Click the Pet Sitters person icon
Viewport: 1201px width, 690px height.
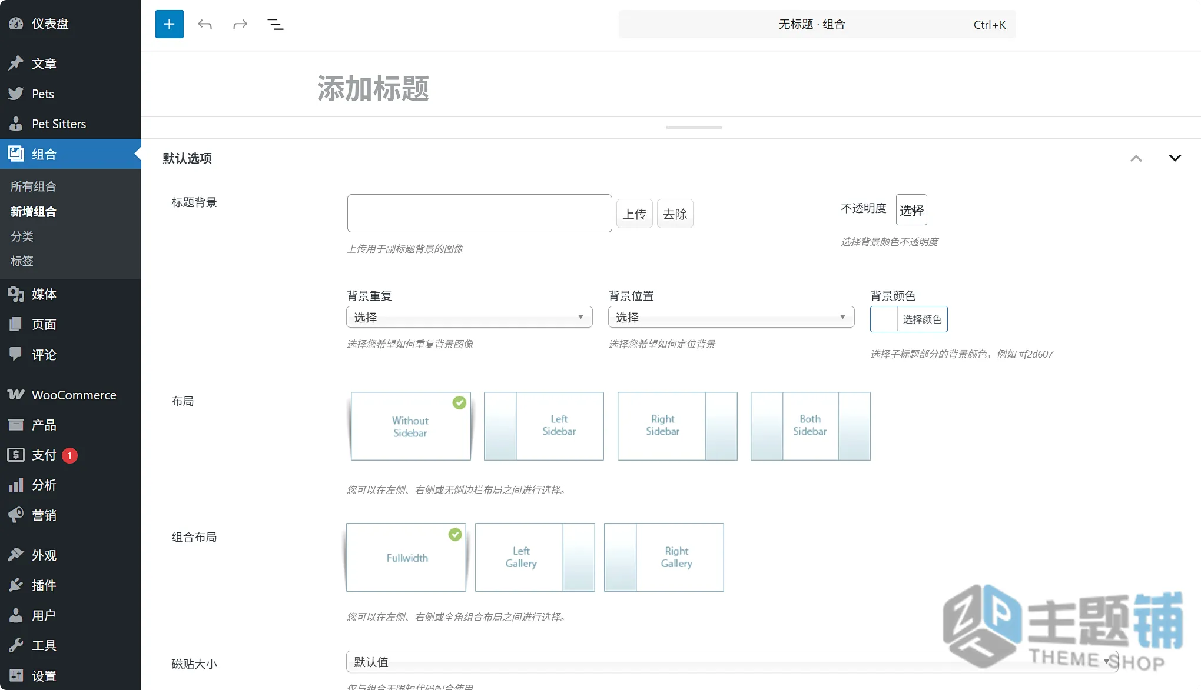tap(16, 124)
